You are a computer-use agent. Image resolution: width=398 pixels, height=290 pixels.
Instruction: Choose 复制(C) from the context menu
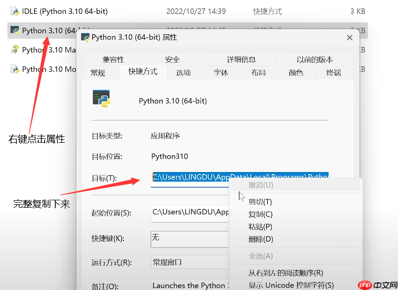(296, 214)
